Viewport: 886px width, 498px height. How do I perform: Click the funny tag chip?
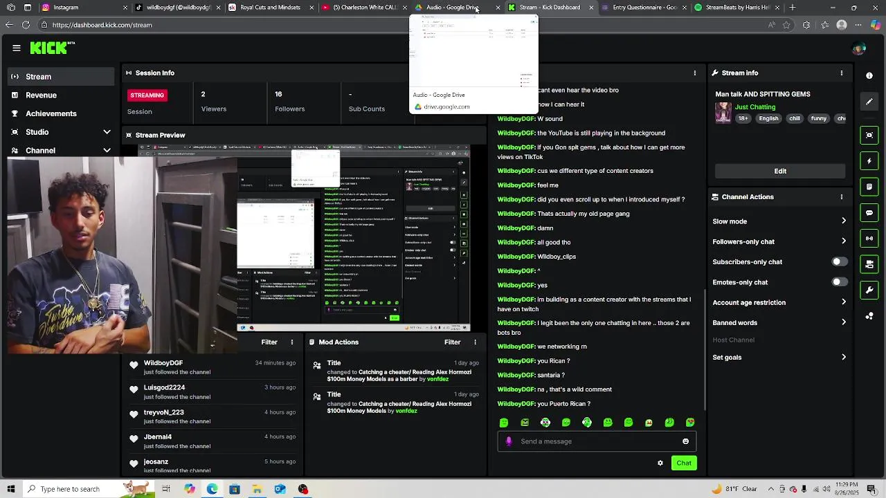pyautogui.click(x=819, y=118)
